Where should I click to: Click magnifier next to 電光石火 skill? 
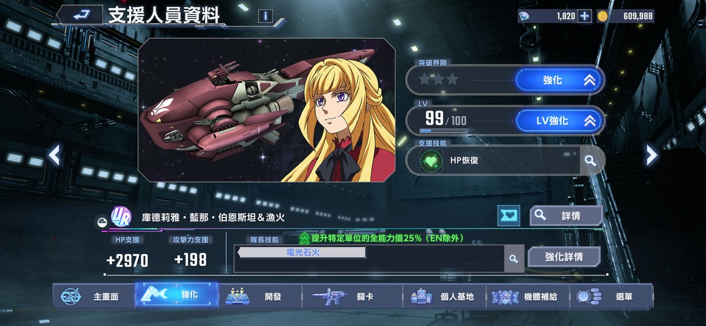coord(513,259)
